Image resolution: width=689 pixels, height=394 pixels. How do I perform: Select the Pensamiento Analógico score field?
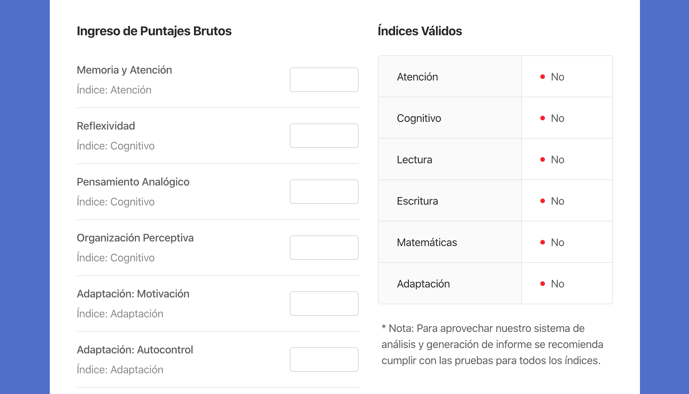point(324,192)
